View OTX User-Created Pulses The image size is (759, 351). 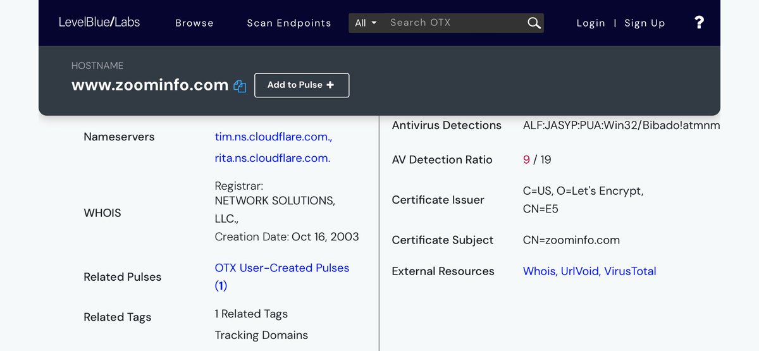[x=281, y=268]
